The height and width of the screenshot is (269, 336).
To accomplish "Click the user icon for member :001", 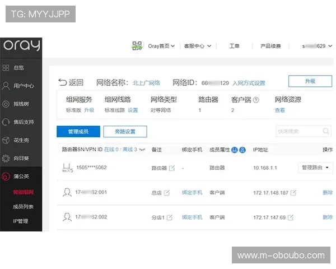I will pos(67,192).
